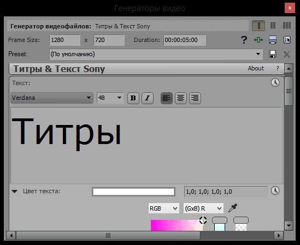Toggle Italic text formatting
Image resolution: width=300 pixels, height=245 pixels.
[148, 98]
